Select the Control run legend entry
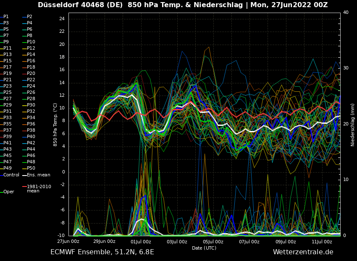357x261 pixels. point(11,175)
